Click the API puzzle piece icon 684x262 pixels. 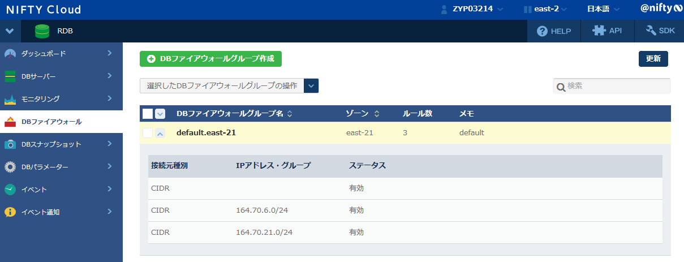click(599, 31)
